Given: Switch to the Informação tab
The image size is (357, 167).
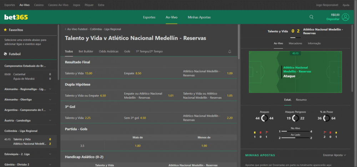Looking at the screenshot, I should [314, 43].
